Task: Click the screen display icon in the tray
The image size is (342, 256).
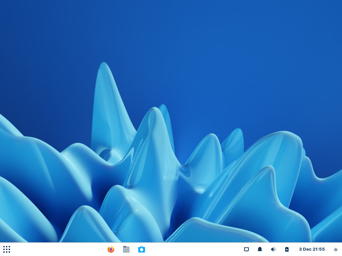Action: [x=246, y=249]
